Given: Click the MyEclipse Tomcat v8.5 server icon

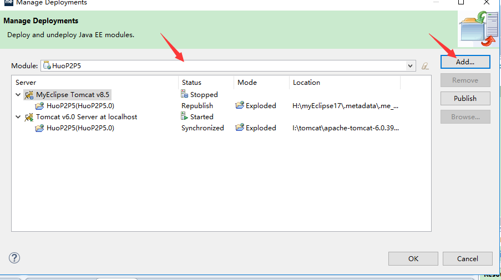Looking at the screenshot, I should coord(29,95).
